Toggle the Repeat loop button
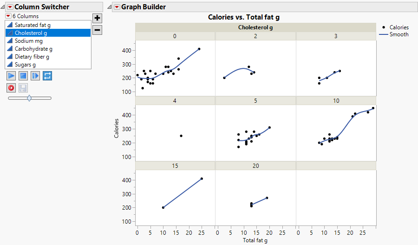The height and width of the screenshot is (245, 418). [x=47, y=75]
